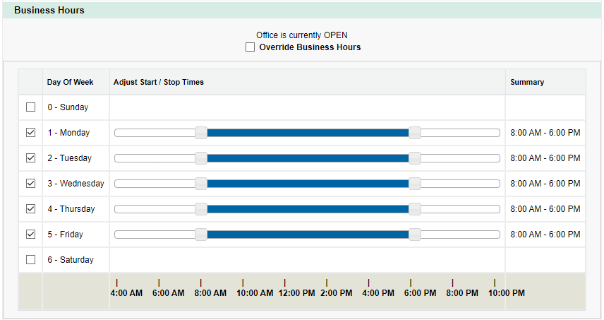The height and width of the screenshot is (320, 604).
Task: Click the Override Business Hours label text
Action: (x=310, y=47)
